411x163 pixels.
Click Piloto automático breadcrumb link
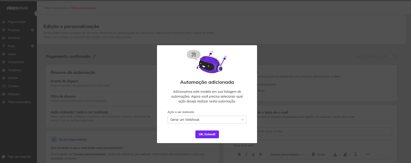56,8
